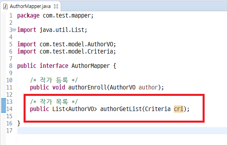Screen dimensions: 227x145
Task: Click the 'void' keyword on line 11
Action: [x=59, y=87]
